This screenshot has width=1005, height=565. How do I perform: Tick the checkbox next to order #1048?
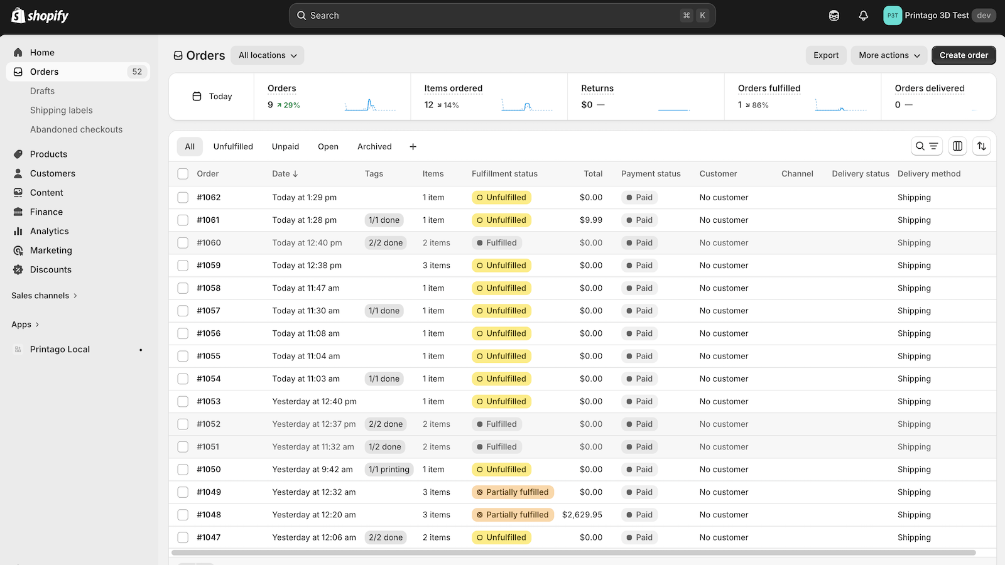click(x=183, y=514)
